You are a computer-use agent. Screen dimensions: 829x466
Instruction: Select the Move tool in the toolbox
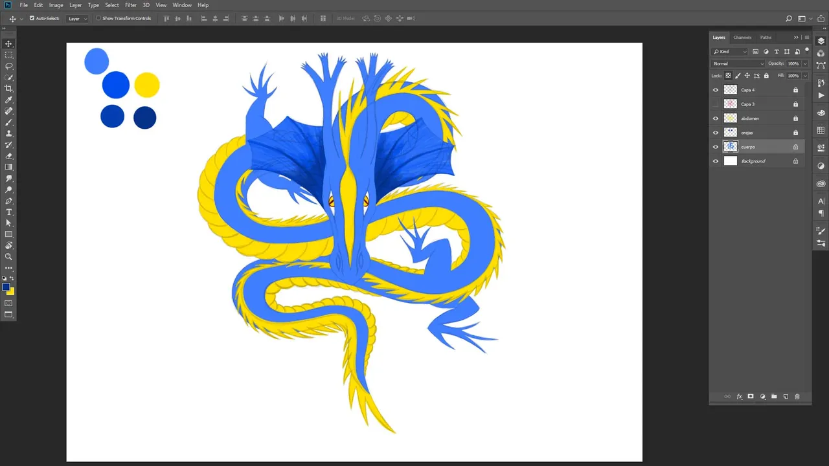pyautogui.click(x=8, y=44)
